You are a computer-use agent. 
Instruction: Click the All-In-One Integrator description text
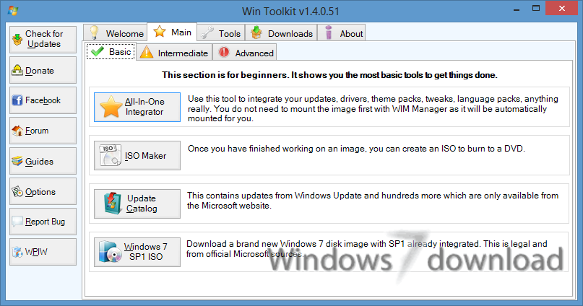373,109
